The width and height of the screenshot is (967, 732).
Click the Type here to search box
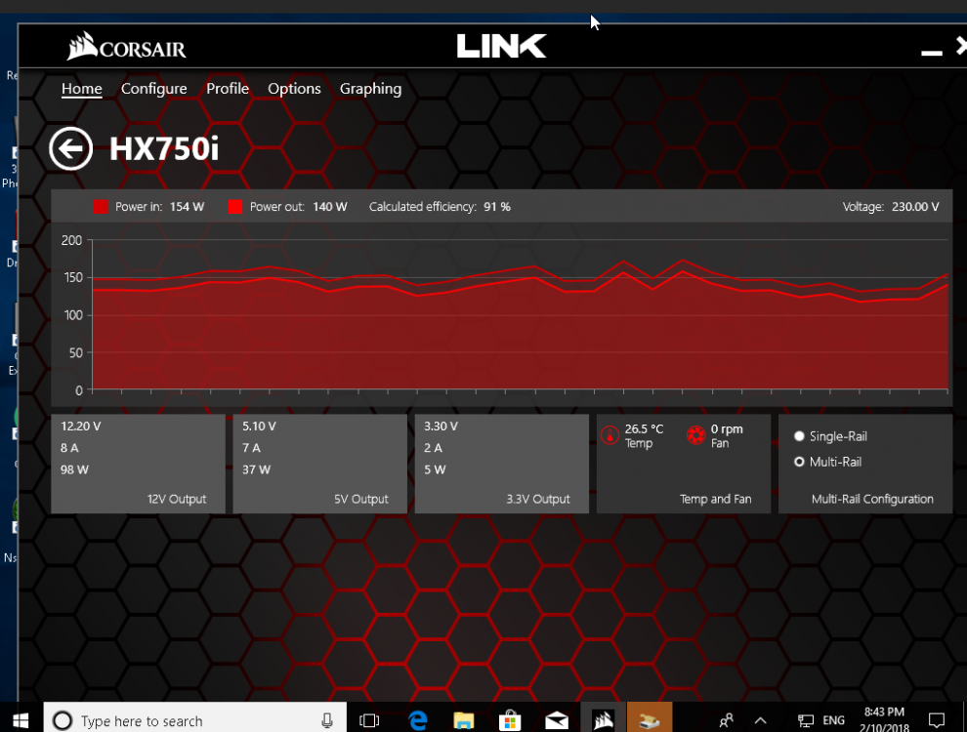195,719
